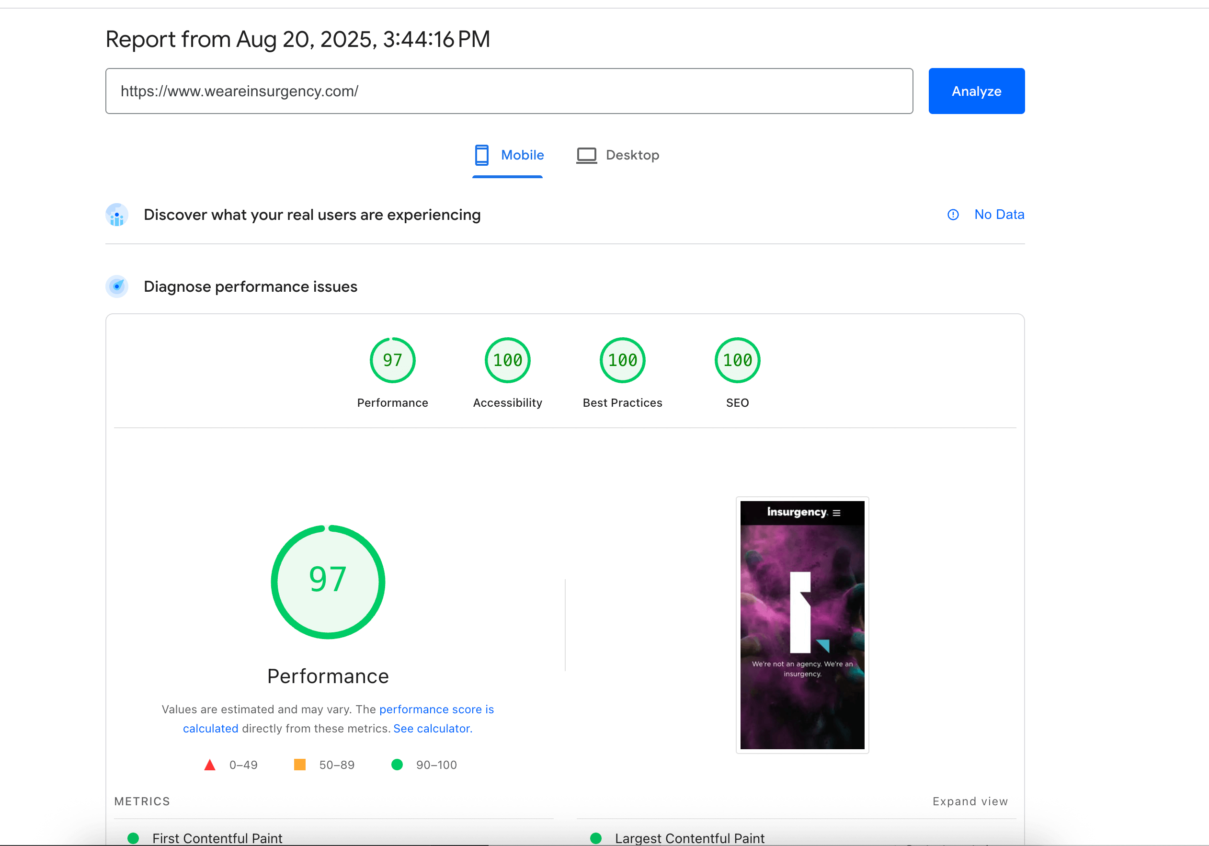Click the large Performance title text
Viewport: 1209px width, 846px height.
[328, 676]
